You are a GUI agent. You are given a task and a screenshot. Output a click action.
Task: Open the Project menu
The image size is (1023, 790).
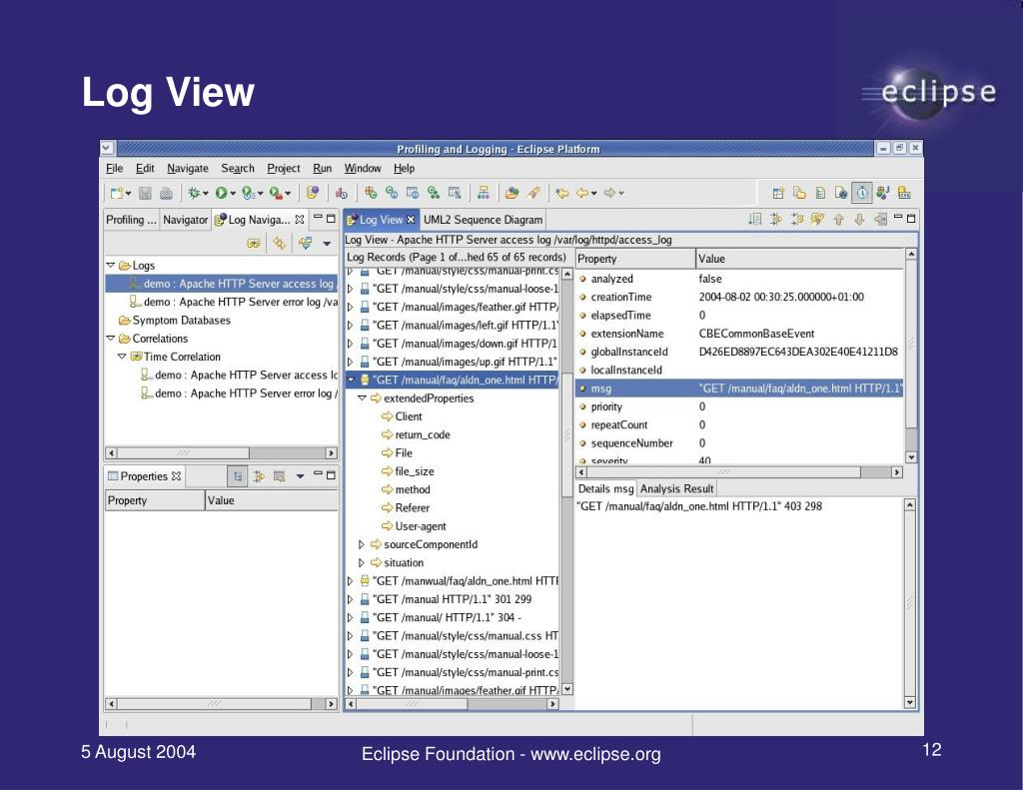(283, 169)
